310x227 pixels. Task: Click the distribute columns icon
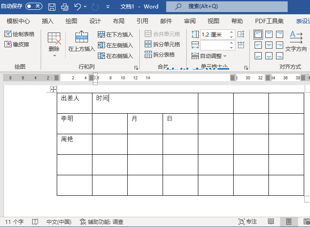point(241,45)
